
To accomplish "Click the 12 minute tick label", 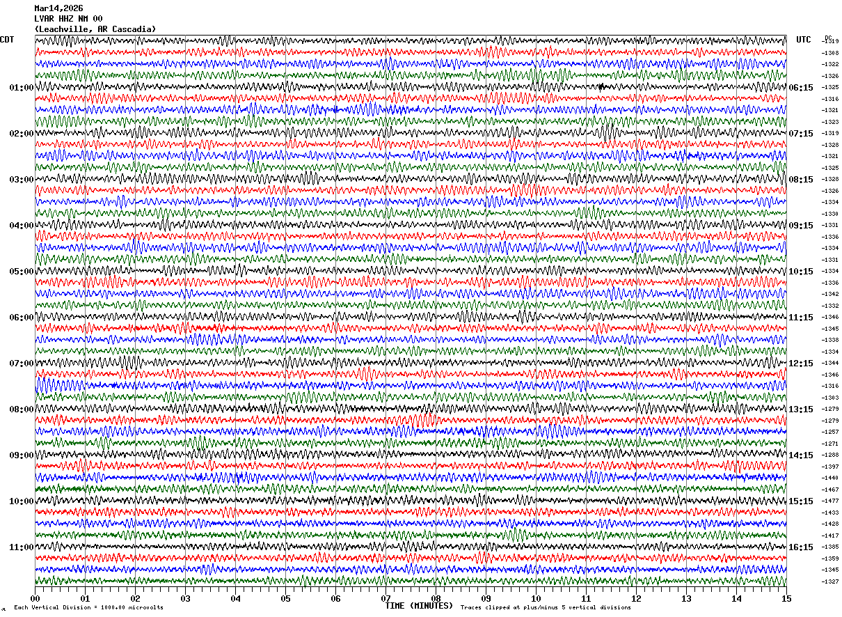I will tap(636, 598).
